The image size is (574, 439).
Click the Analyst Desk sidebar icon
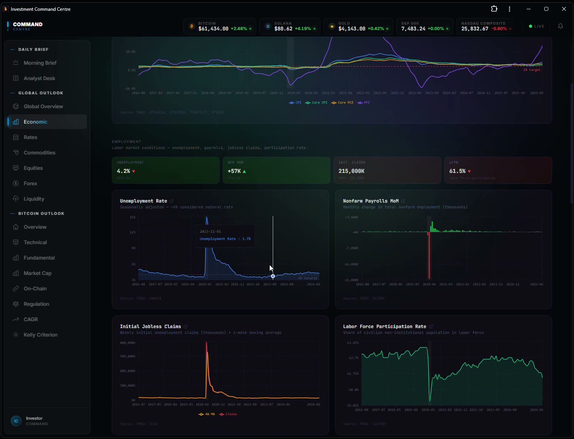click(x=16, y=78)
